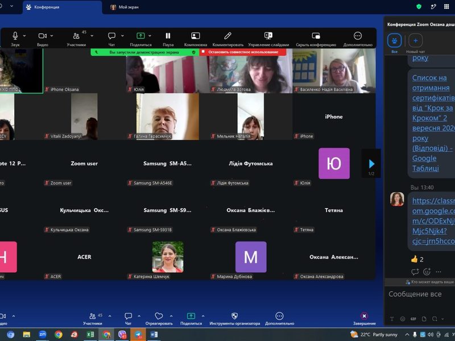Image resolution: width=455 pixels, height=341 pixels.
Task: Expand arrow beside bottom Чат
Action: tap(139, 316)
